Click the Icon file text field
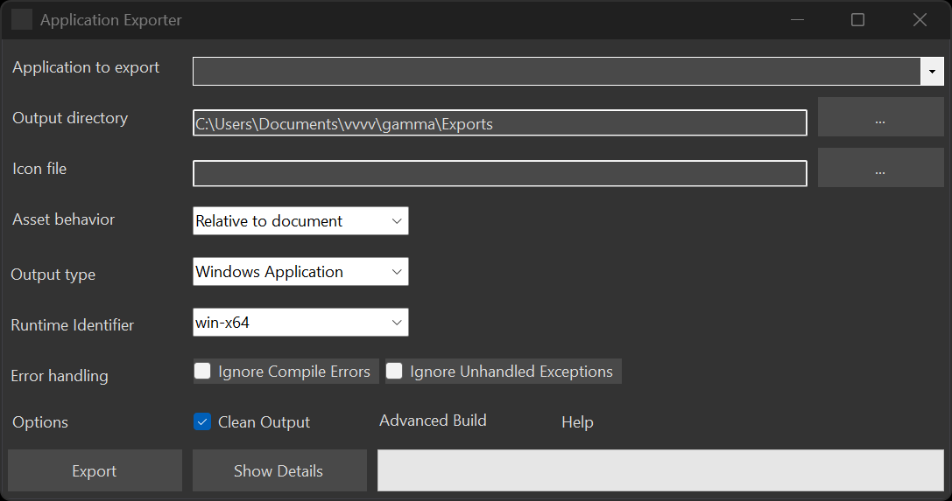Screen dimensions: 952x501 499,173
